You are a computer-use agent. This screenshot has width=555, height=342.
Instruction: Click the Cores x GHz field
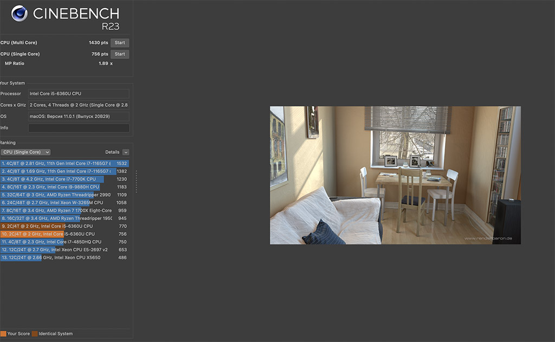[79, 105]
